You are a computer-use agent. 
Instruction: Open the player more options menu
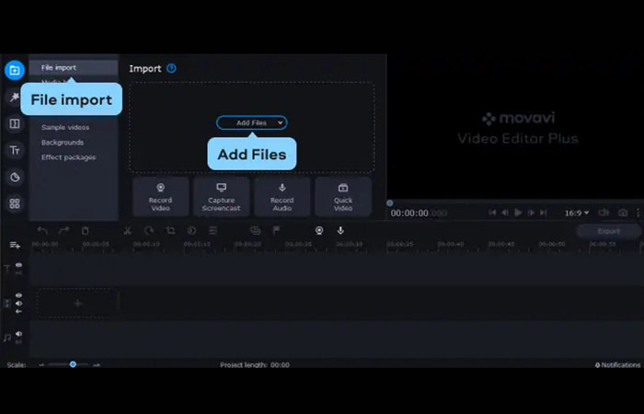coord(638,213)
